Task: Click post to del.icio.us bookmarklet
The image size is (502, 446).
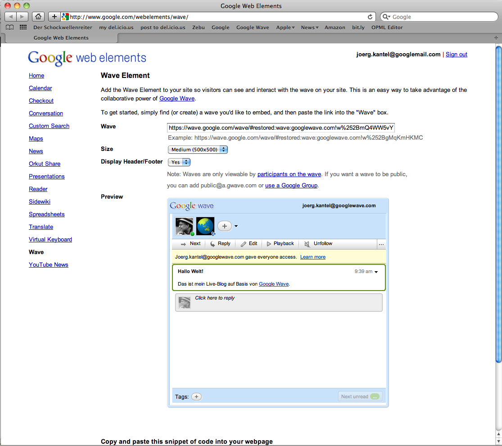Action: pyautogui.click(x=163, y=27)
